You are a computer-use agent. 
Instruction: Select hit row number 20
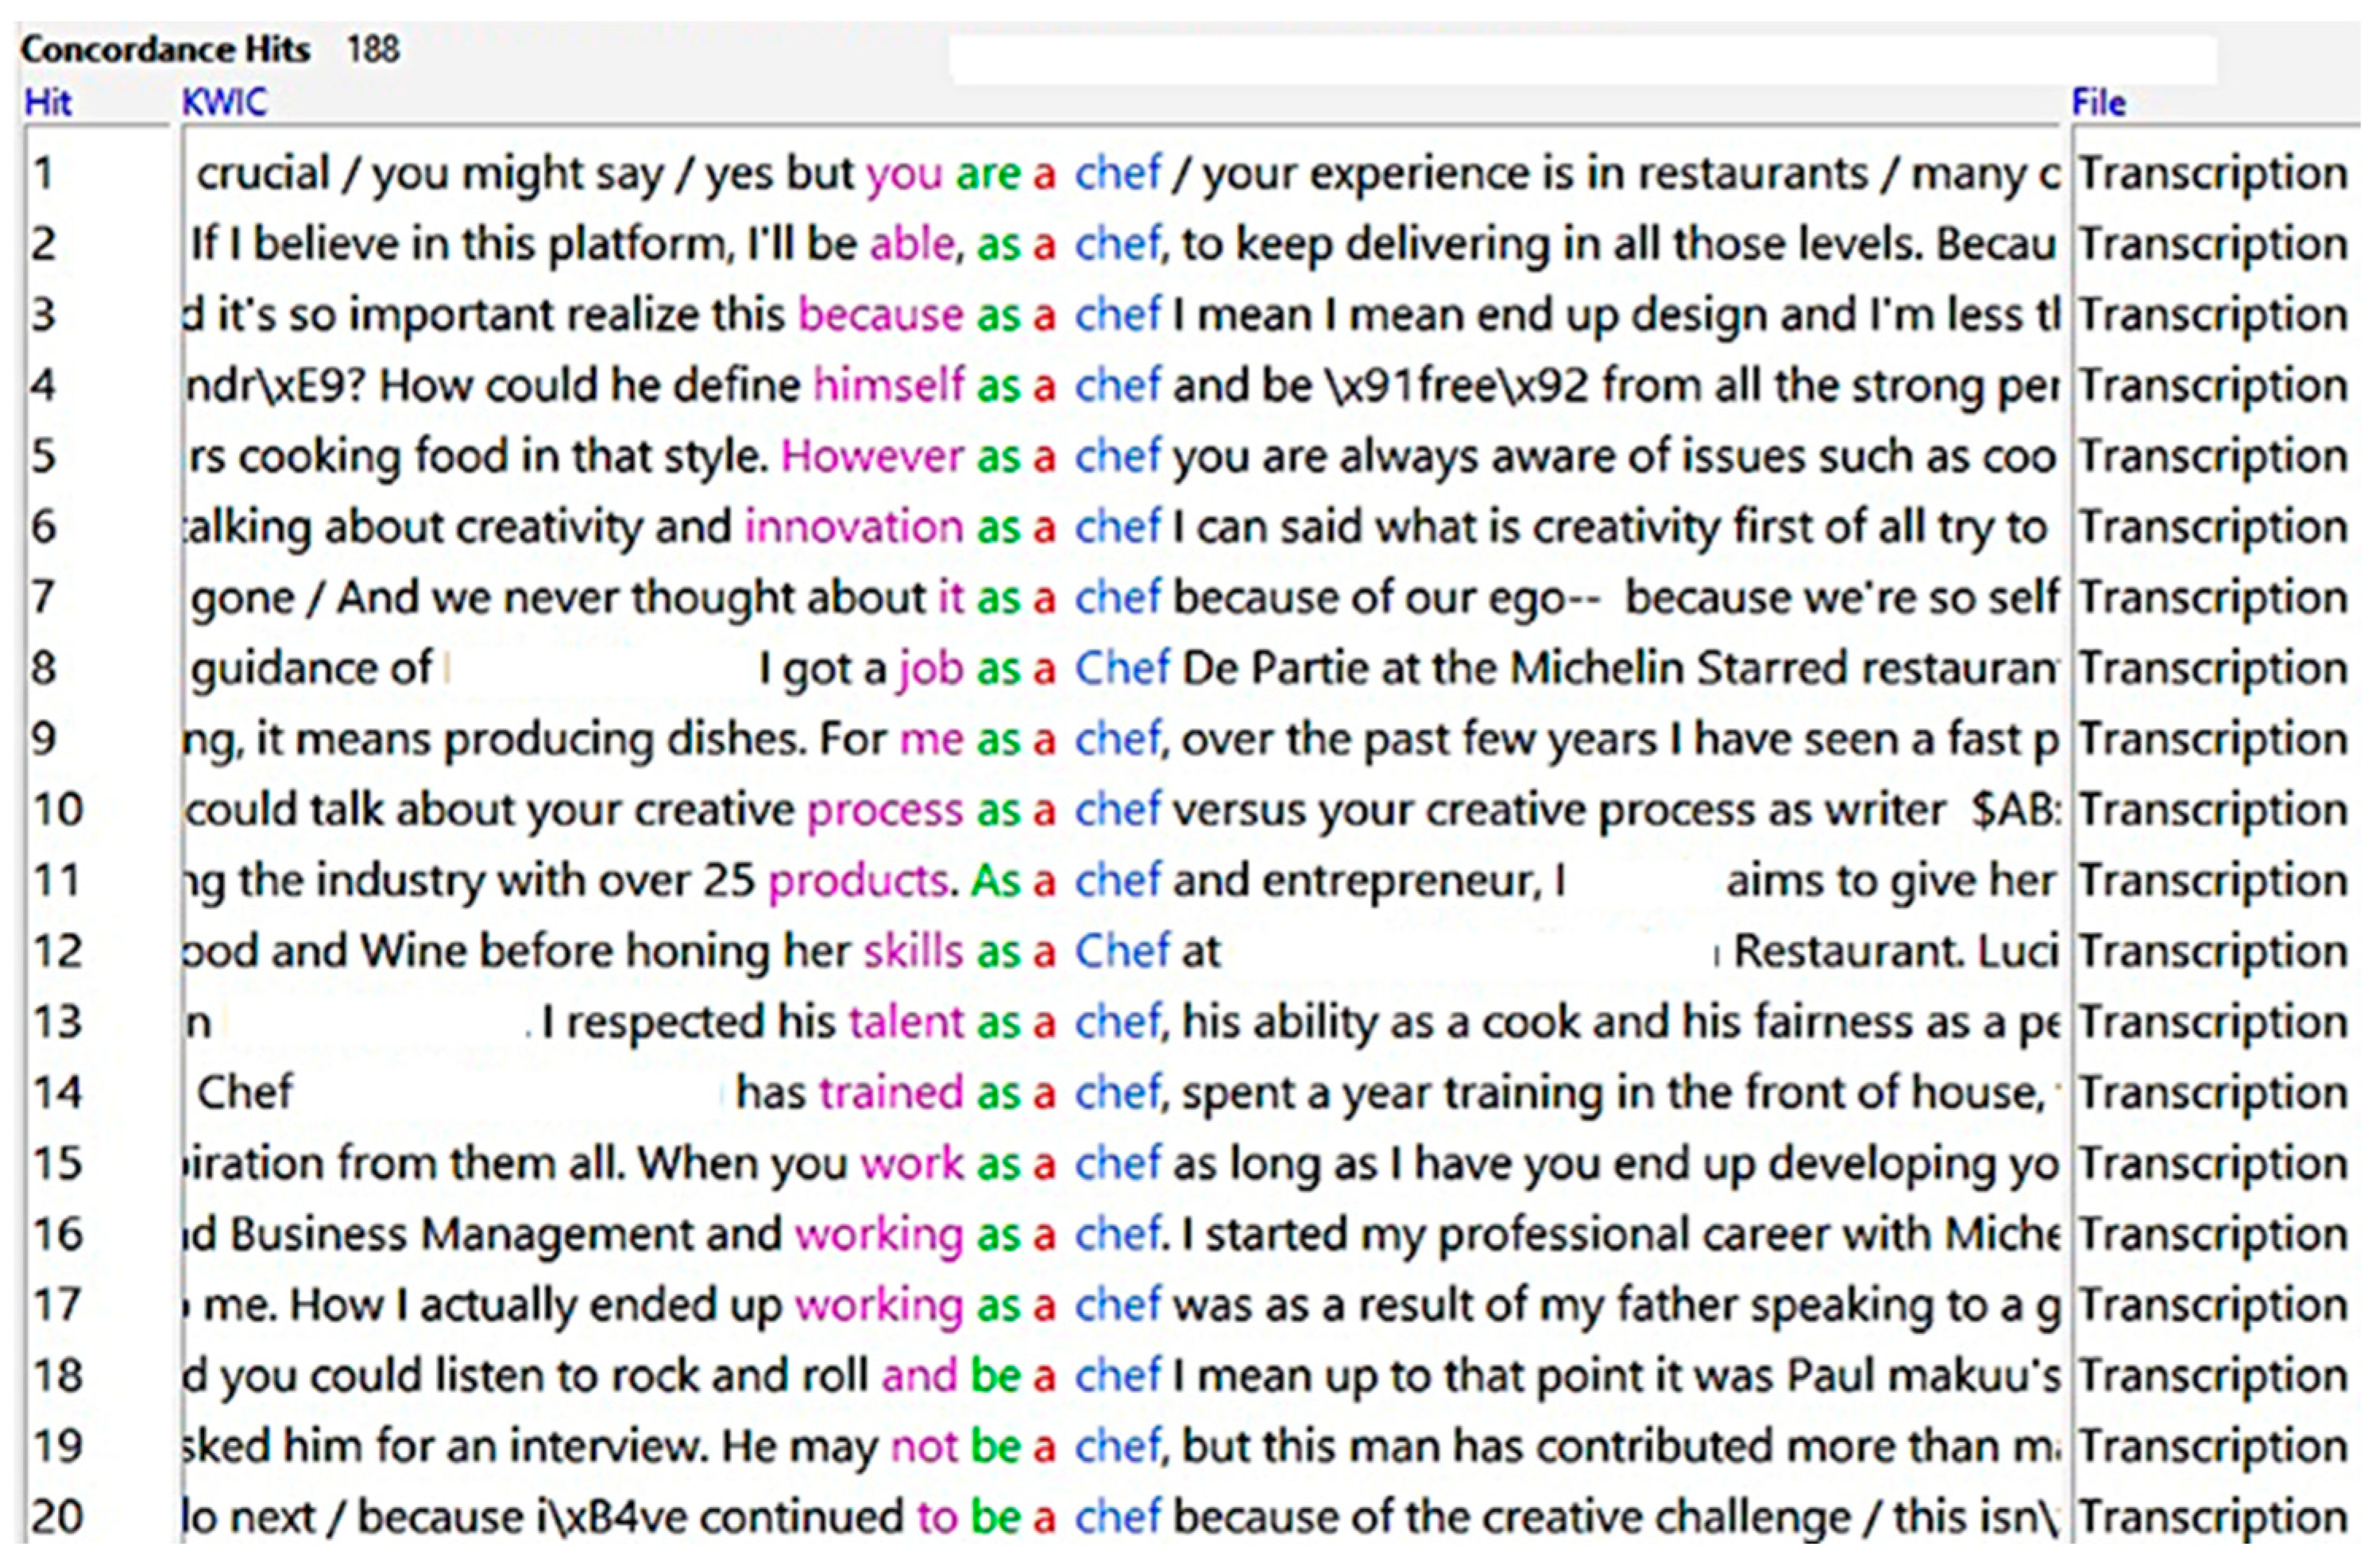tap(57, 1517)
